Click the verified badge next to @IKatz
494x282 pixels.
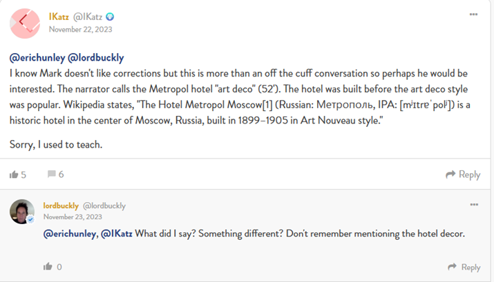[x=109, y=17]
